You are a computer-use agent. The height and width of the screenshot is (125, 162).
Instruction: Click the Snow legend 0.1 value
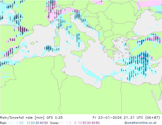pos(61,123)
